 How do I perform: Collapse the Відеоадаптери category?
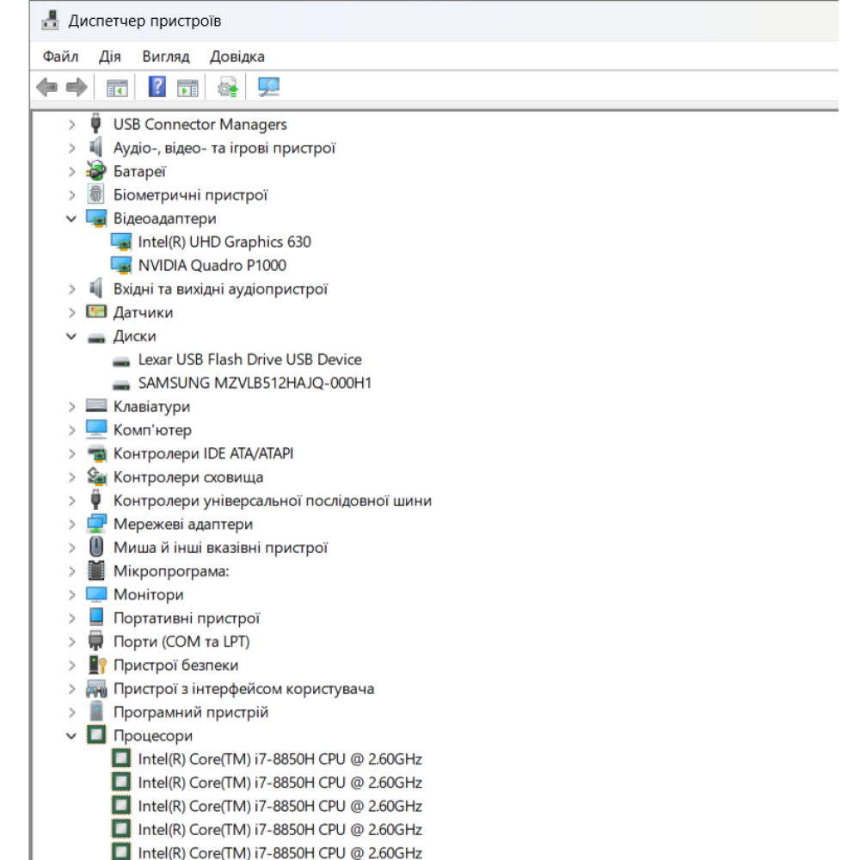71,218
